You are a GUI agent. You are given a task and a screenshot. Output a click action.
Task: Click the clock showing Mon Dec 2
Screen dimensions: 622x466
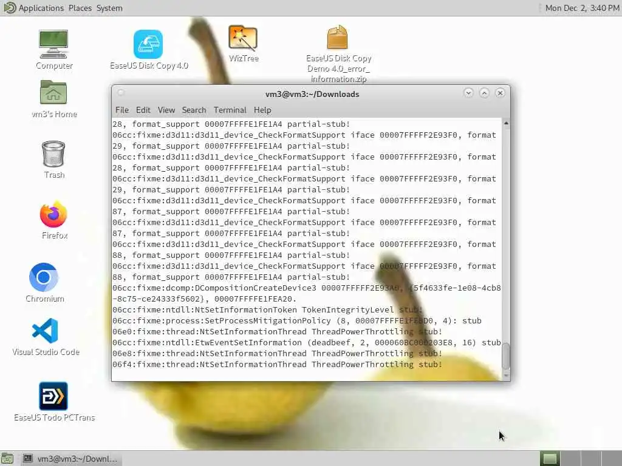click(x=582, y=8)
